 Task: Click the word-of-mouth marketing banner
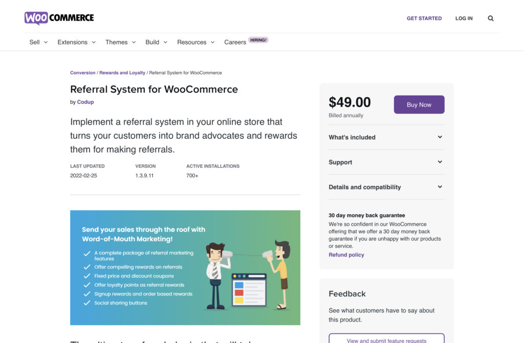[185, 267]
